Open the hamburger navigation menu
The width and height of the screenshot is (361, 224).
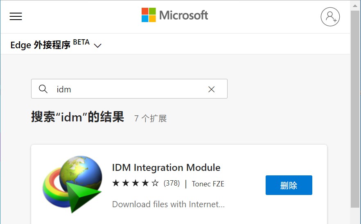(x=16, y=16)
